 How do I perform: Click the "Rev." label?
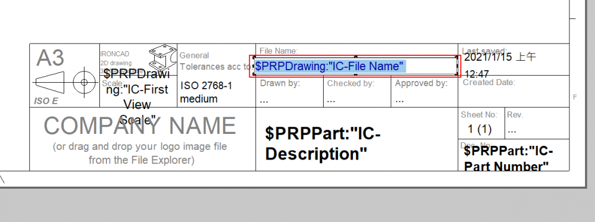pyautogui.click(x=515, y=115)
